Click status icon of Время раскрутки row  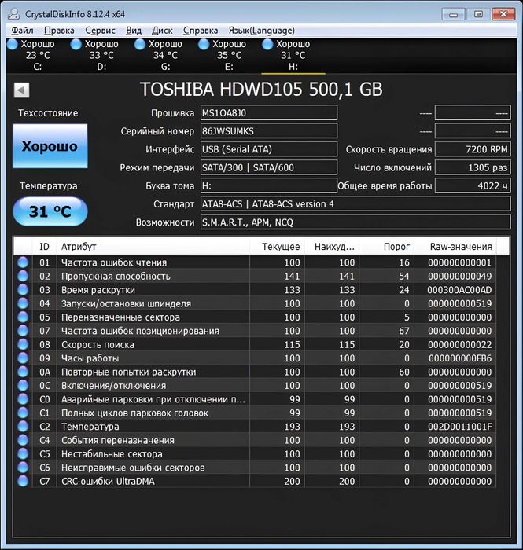tap(23, 290)
